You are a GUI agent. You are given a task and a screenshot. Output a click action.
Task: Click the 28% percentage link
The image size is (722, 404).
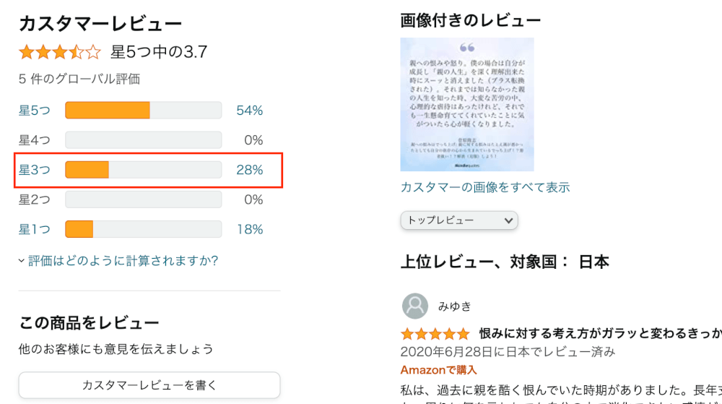[x=249, y=170]
